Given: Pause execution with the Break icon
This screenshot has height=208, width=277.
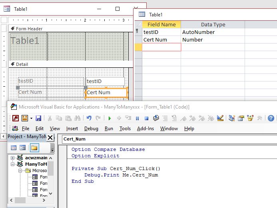Looking at the screenshot, I should 137,118.
